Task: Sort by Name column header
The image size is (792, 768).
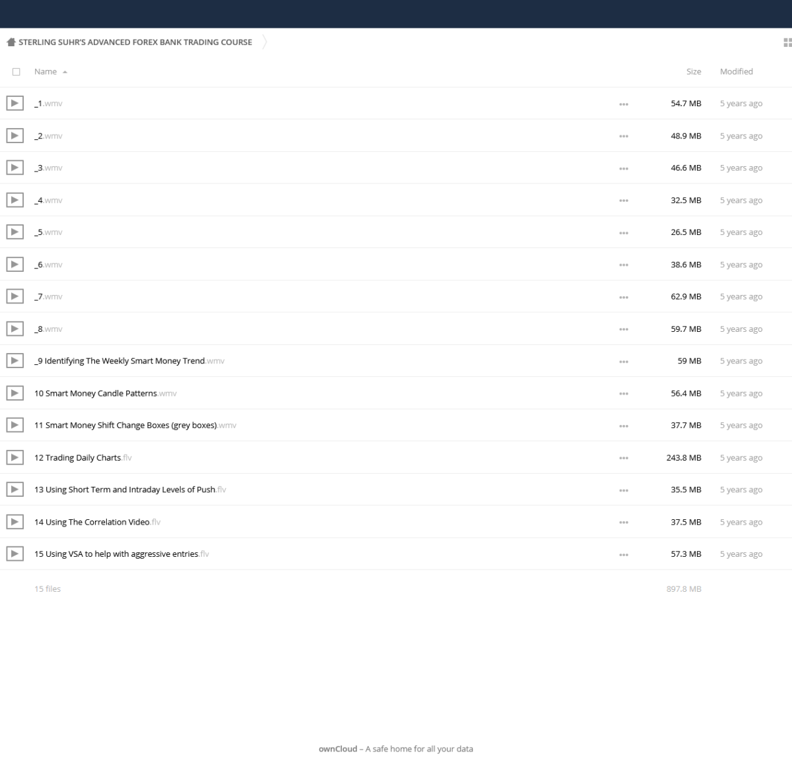Action: [46, 71]
